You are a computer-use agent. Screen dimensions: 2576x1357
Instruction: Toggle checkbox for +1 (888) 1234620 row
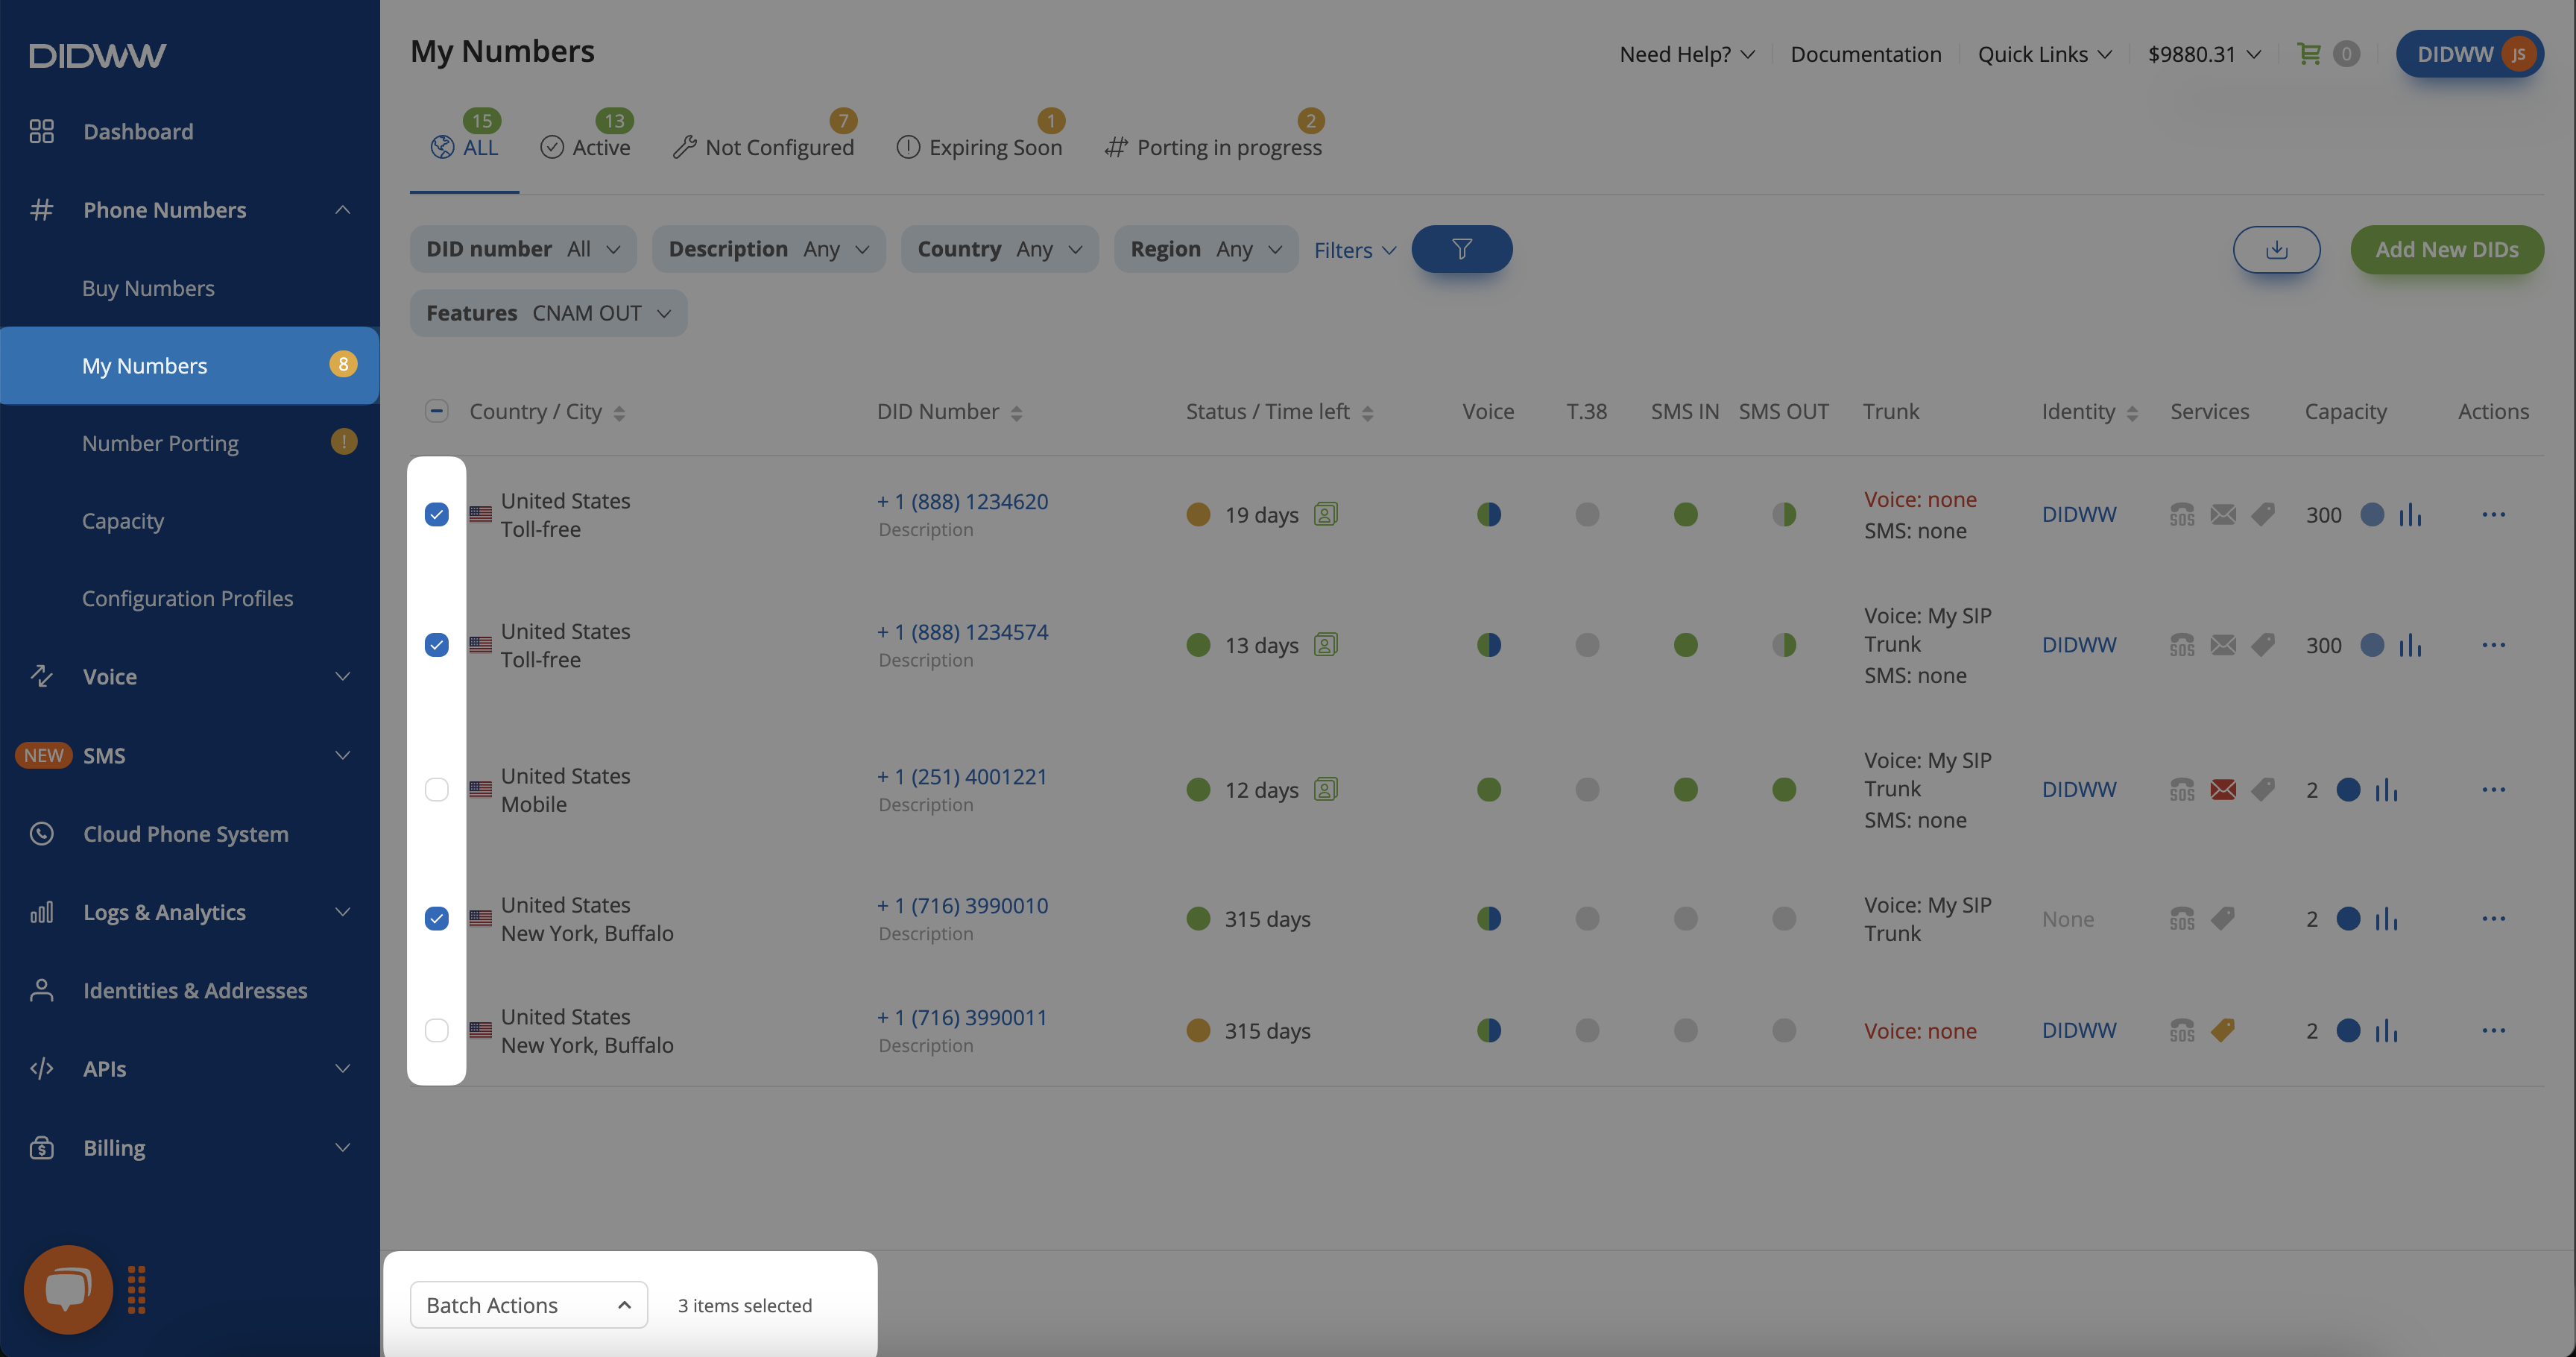pos(436,513)
